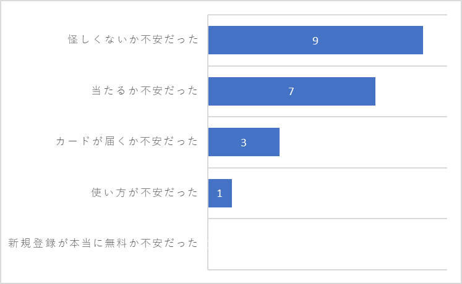This screenshot has height=284, width=462.
Task: Select data label 7 on second bar
Action: [291, 91]
